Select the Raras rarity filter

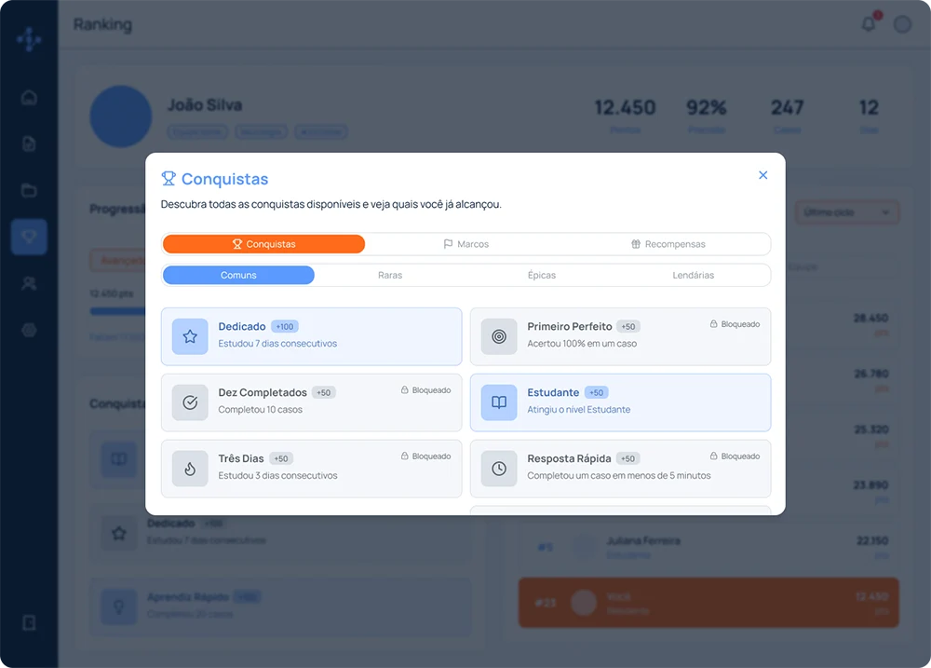tap(390, 275)
